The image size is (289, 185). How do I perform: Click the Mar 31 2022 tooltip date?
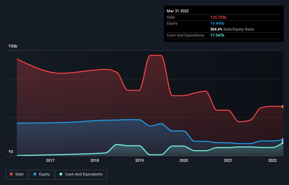tap(178, 11)
